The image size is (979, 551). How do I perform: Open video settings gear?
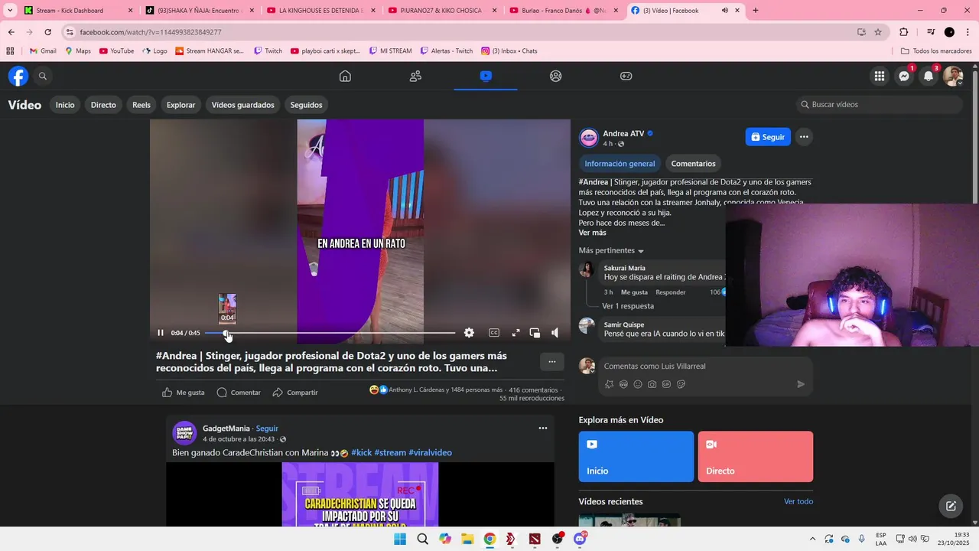click(x=469, y=333)
